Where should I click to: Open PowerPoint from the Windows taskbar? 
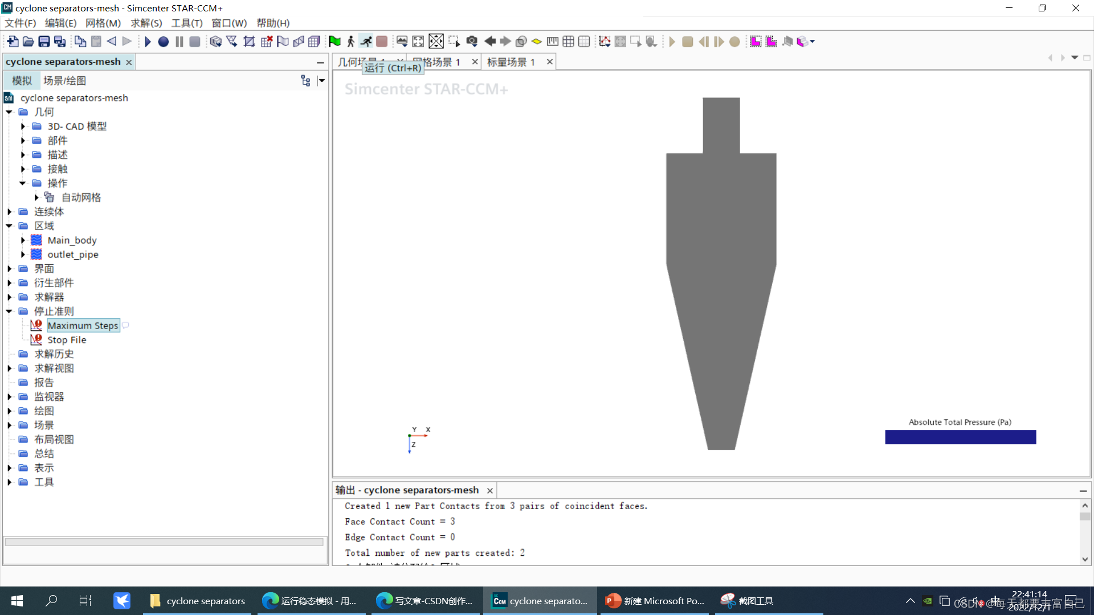655,601
